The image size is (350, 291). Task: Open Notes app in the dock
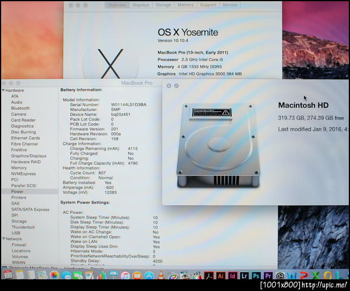[x=20, y=275]
